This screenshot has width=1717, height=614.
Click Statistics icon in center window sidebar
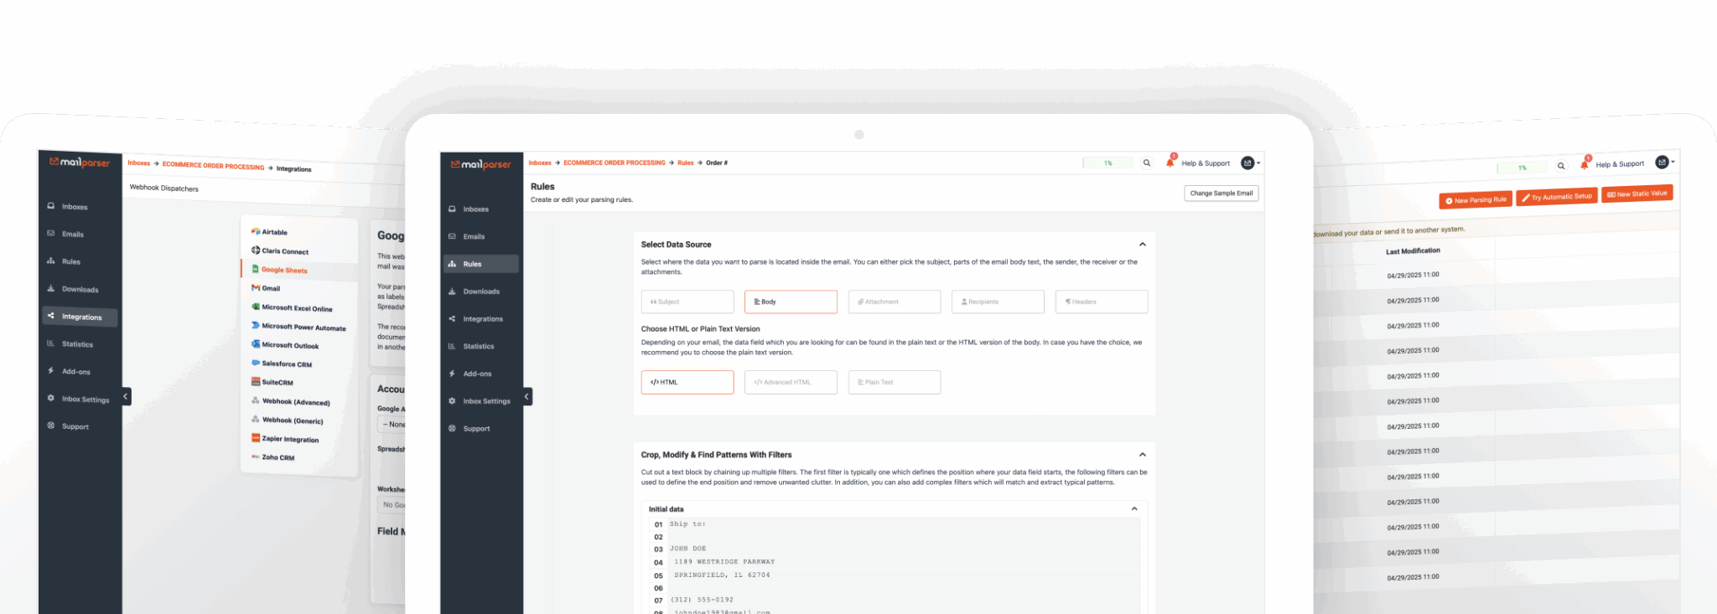pos(452,347)
